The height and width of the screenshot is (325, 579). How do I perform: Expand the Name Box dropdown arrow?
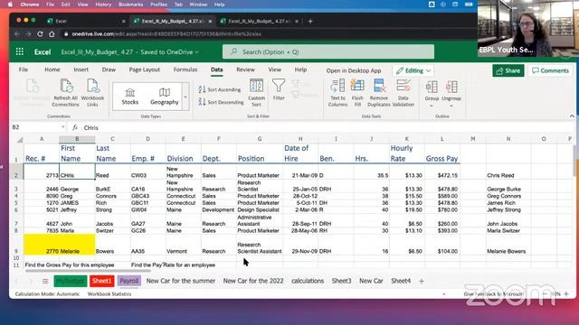[x=62, y=127]
